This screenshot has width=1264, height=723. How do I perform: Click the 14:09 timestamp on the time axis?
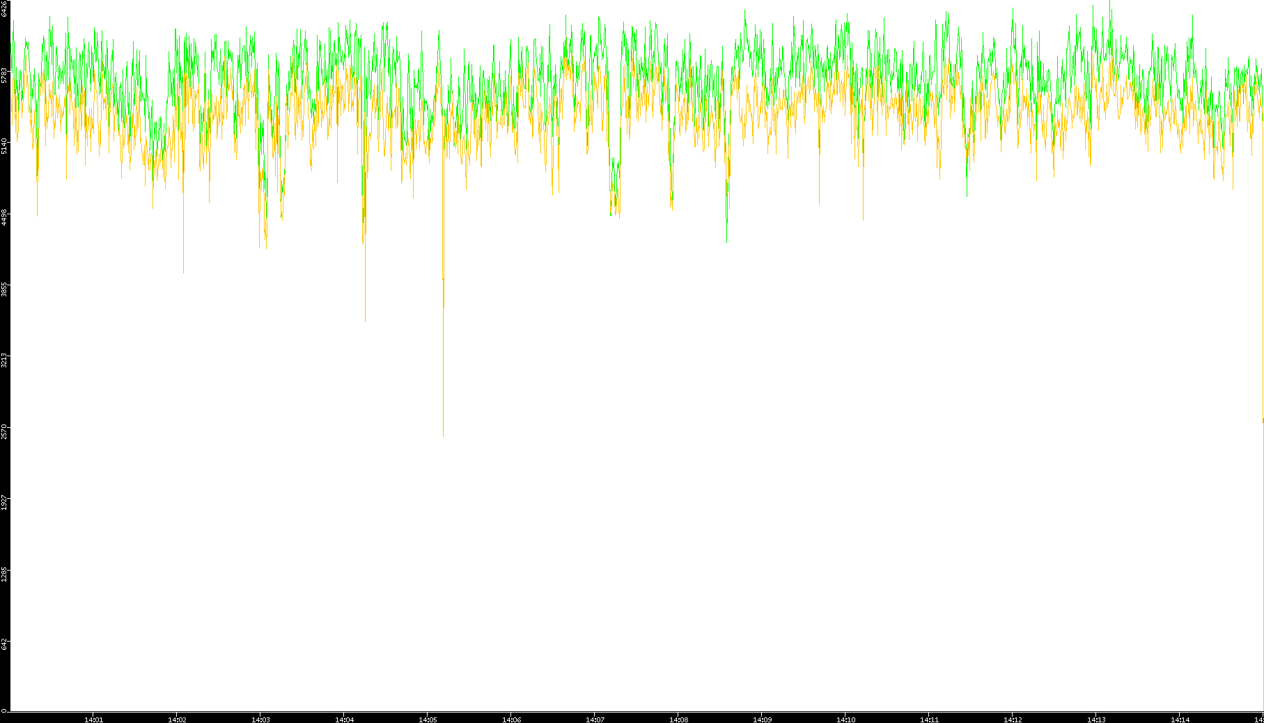(x=762, y=720)
